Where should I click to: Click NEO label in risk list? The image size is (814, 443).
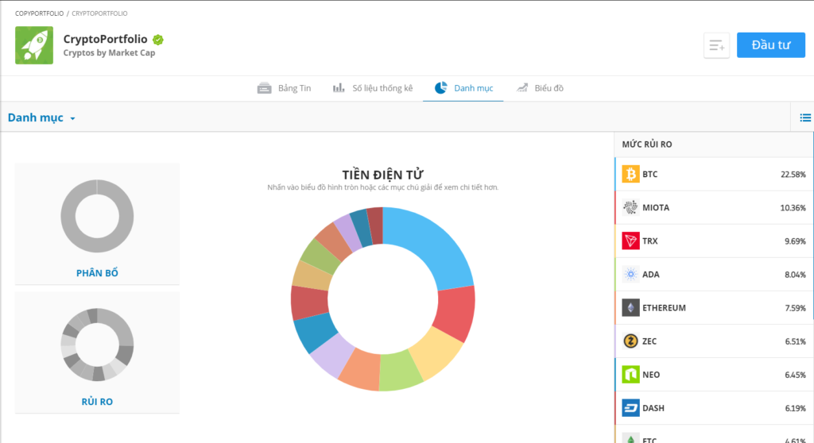point(651,375)
